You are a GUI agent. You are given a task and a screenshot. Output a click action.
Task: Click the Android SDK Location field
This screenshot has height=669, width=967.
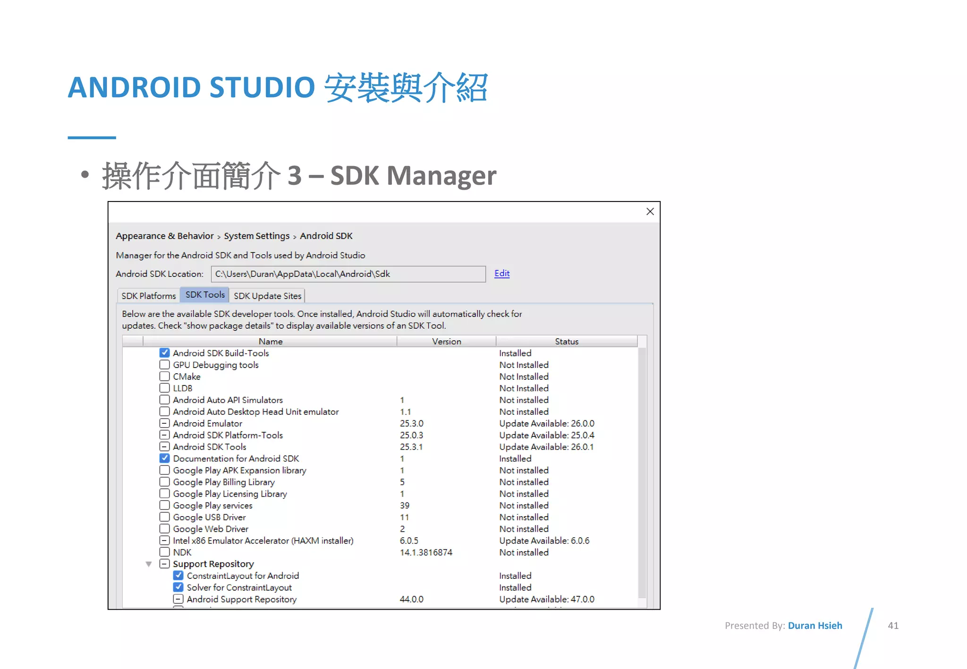pyautogui.click(x=348, y=274)
